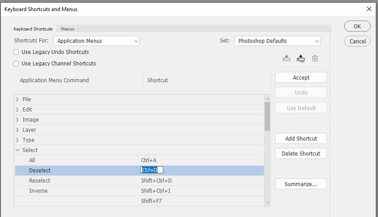This screenshot has width=378, height=217.
Task: Click the save shortcut set icon
Action: 286,58
